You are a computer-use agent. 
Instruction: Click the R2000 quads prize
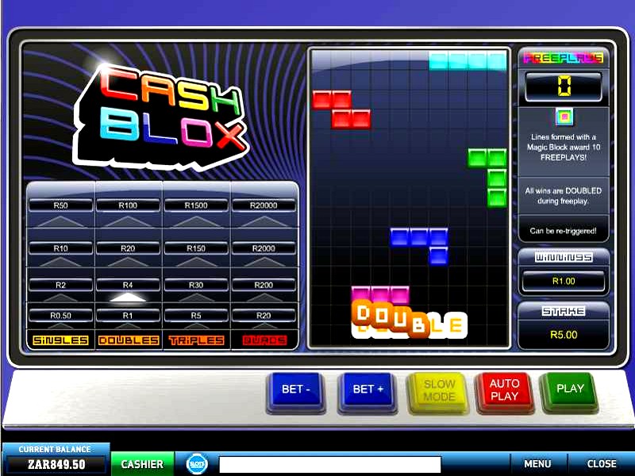tap(264, 248)
